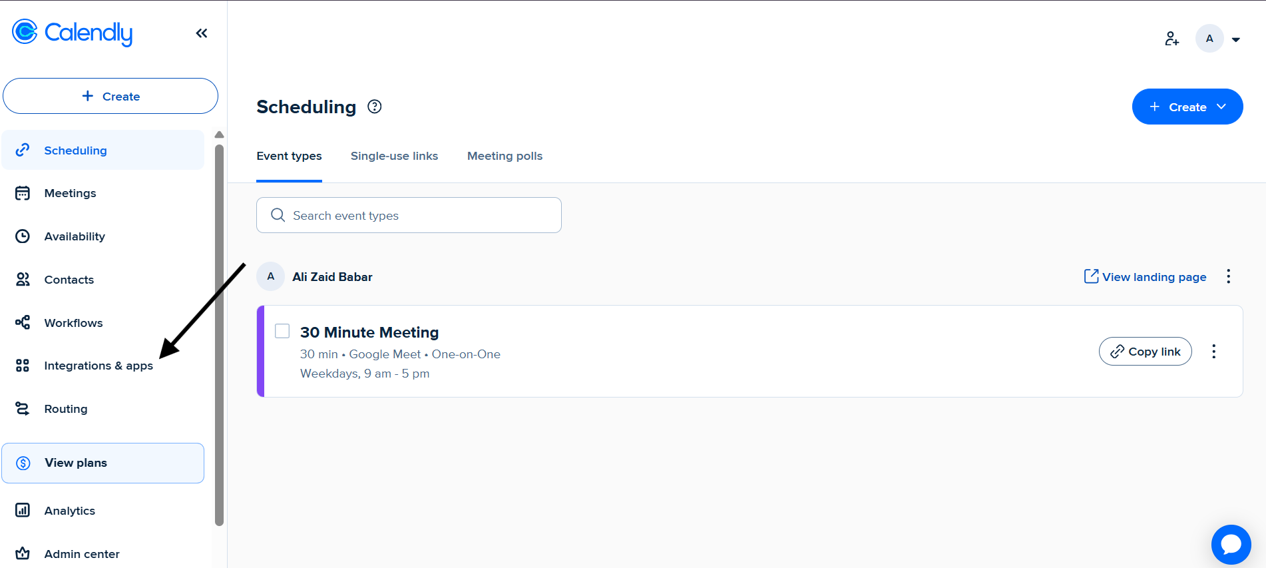Focus the Search event types field

409,215
